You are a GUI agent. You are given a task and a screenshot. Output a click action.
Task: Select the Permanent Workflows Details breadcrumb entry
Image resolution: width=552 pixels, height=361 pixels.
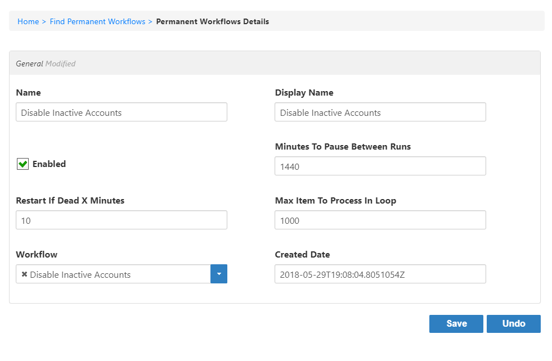coord(212,21)
